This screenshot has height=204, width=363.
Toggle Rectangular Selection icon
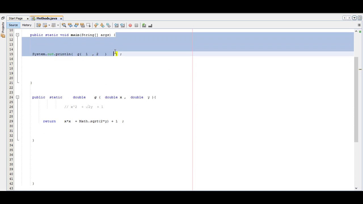[x=88, y=25]
